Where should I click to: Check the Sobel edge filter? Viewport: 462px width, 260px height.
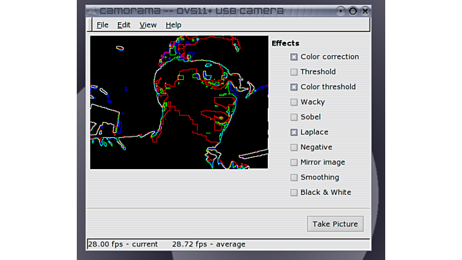pos(294,117)
